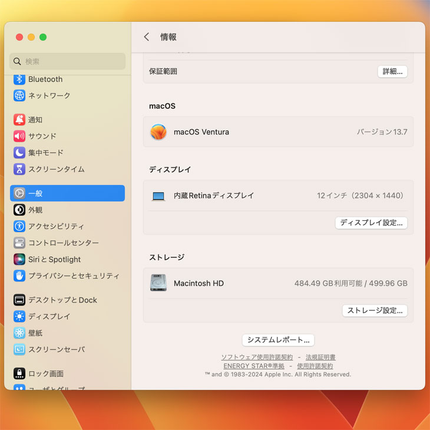
Task: Open ネットワーク globe icon in sidebar
Action: coord(19,95)
